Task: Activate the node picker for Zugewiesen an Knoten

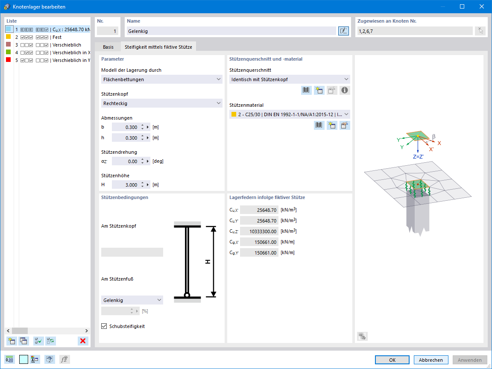Action: 480,31
